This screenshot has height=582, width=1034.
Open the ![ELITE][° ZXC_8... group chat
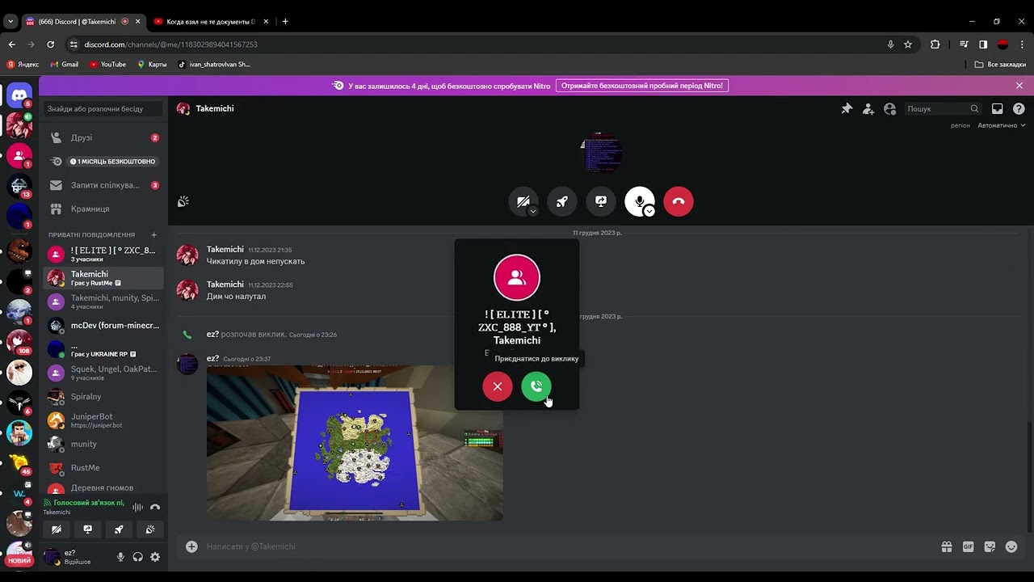pyautogui.click(x=103, y=255)
